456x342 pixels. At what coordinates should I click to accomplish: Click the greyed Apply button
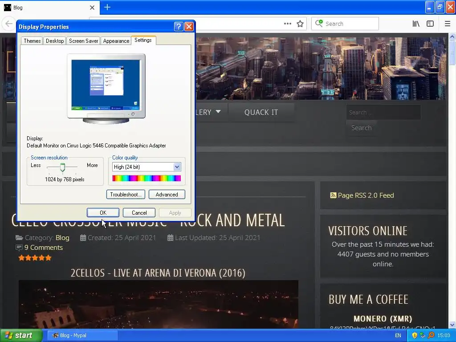click(175, 212)
